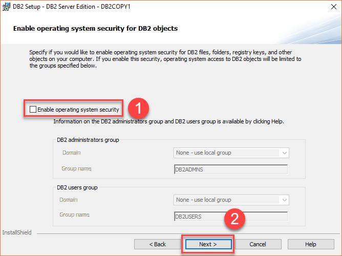Open Help for group information

click(311, 244)
